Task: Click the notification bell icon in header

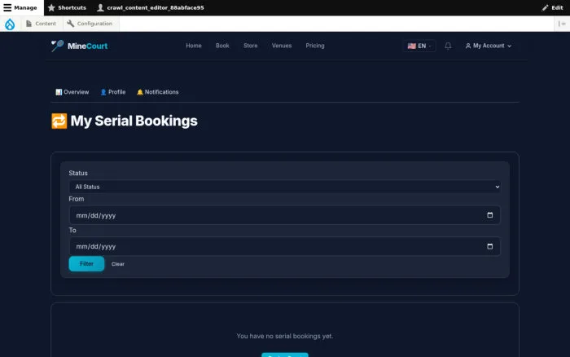Action: [448, 46]
